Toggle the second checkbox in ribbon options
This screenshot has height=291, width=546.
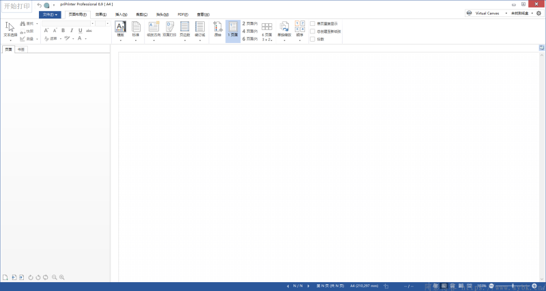pos(313,31)
